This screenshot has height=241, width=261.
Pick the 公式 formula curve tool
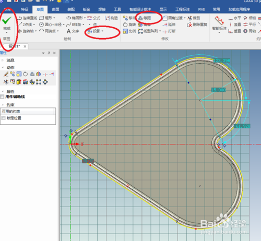click(x=94, y=18)
